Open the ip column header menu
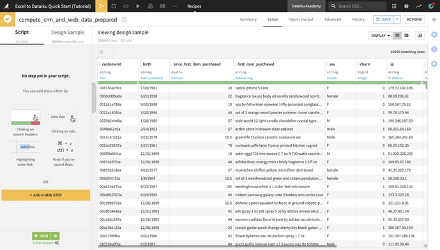Viewport: 440px width, 250px height. click(392, 64)
